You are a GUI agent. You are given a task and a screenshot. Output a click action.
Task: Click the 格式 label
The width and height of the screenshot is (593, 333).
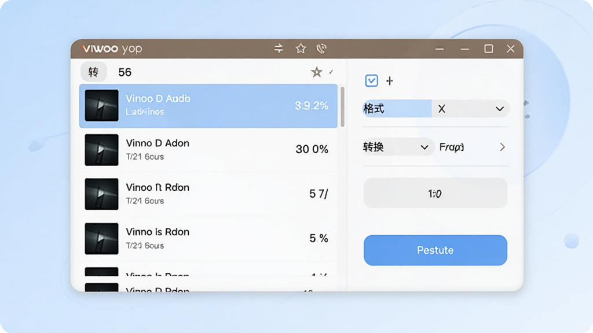point(374,109)
